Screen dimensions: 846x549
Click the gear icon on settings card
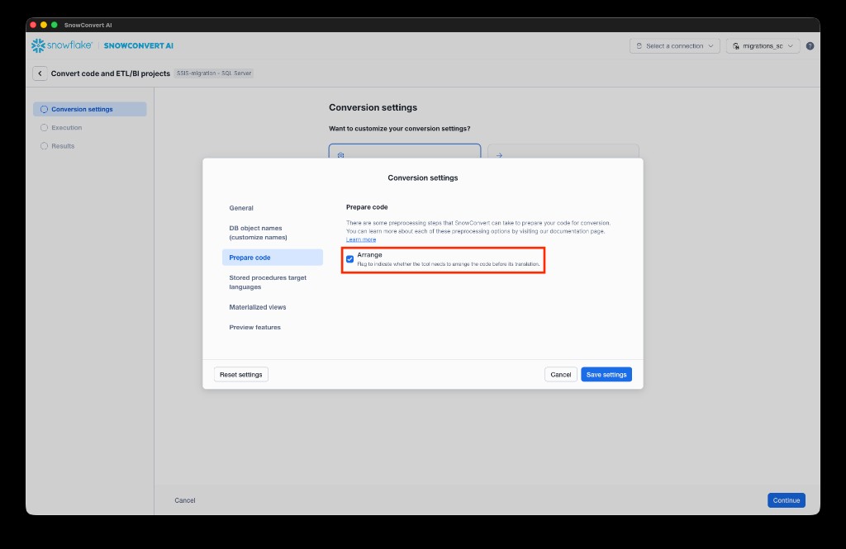(x=340, y=154)
